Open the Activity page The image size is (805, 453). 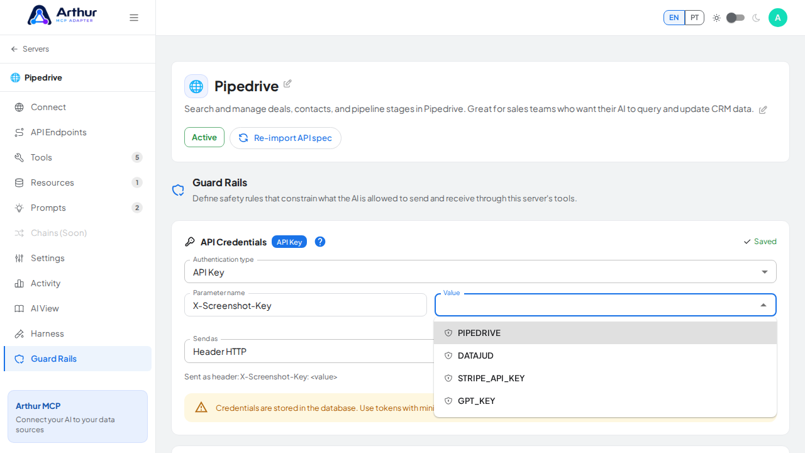(x=78, y=283)
